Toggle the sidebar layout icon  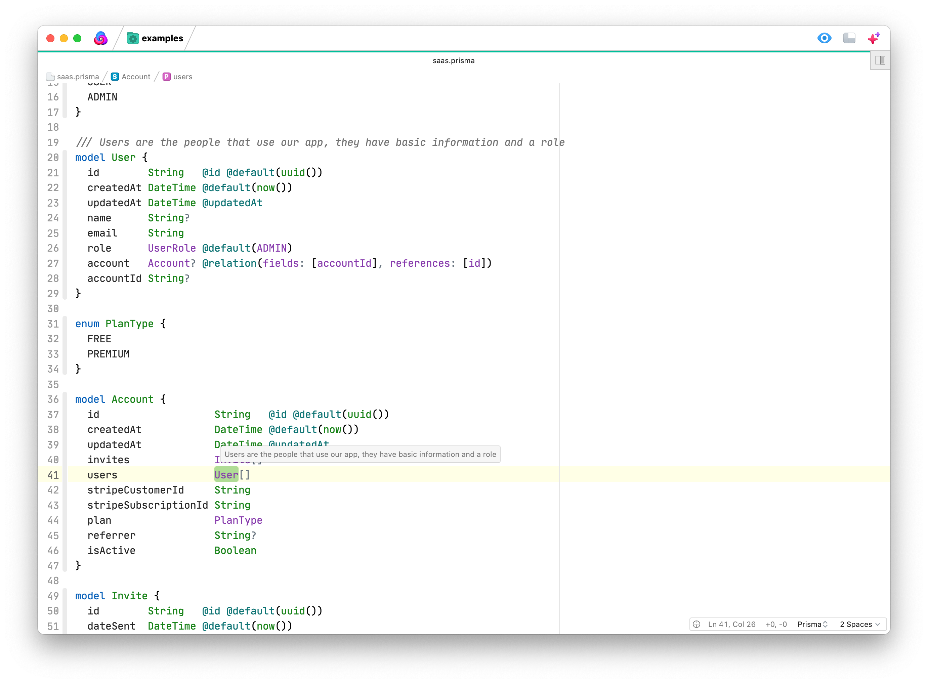pyautogui.click(x=849, y=39)
